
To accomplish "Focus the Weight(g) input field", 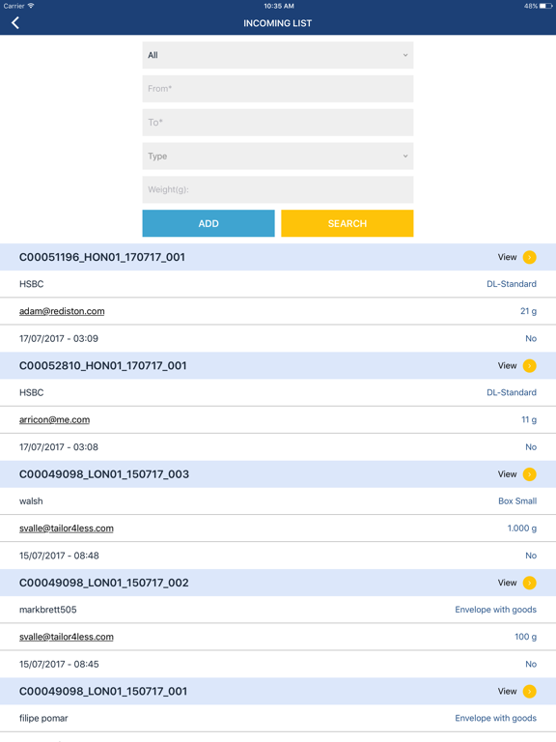I will 278,189.
